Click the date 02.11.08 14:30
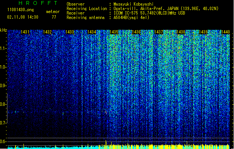The height and width of the screenshot is (149, 234). click(x=23, y=17)
